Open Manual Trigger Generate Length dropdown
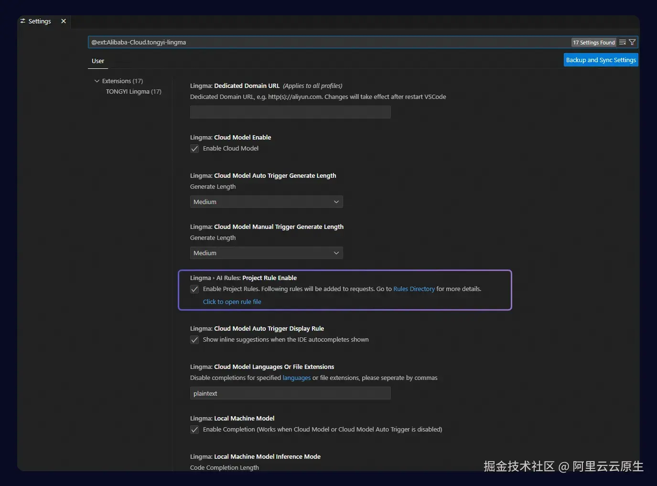 coord(267,253)
